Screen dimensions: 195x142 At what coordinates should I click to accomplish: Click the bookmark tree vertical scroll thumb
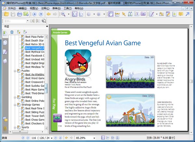pos(46,88)
